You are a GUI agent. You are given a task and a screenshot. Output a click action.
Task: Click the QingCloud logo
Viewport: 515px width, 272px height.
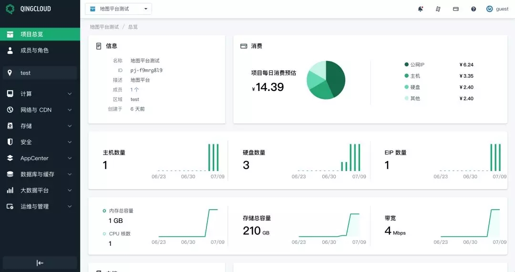[x=28, y=9]
